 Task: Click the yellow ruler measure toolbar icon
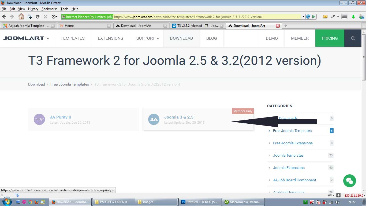coord(325,17)
